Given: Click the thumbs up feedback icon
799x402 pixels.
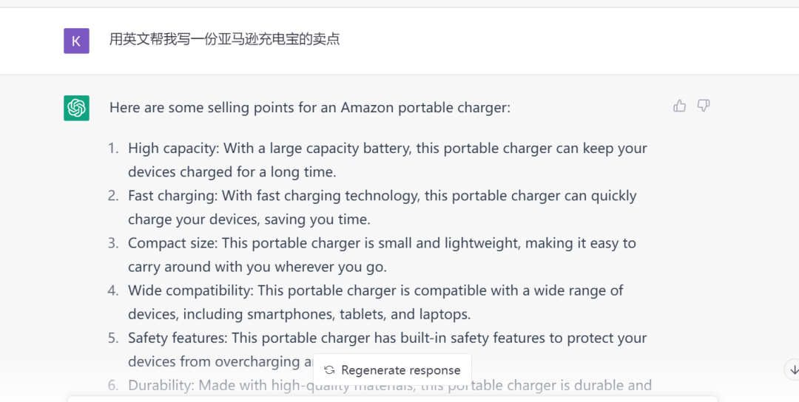Looking at the screenshot, I should pos(679,106).
